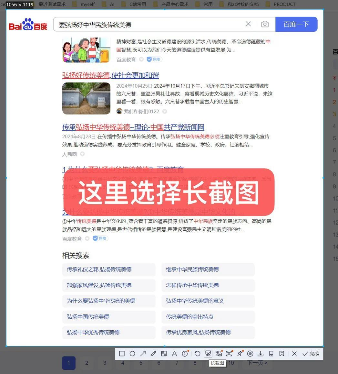Click the undo icon in the toolbar
Viewport: 338px width, 374px height.
tap(198, 354)
